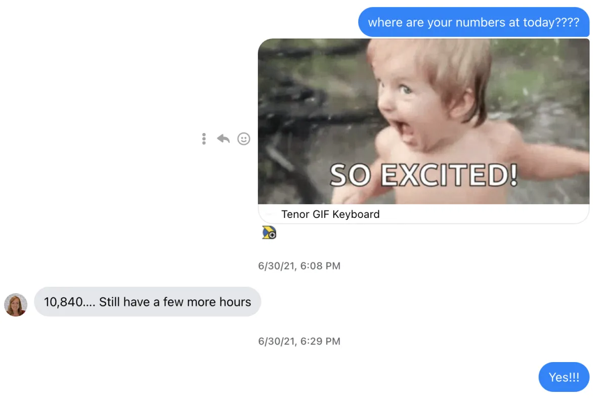This screenshot has height=401, width=607.
Task: Click the SO EXCITED! caption text
Action: point(424,175)
